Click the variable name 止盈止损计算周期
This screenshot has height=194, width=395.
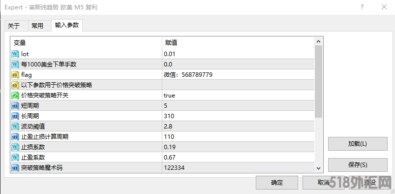click(x=45, y=137)
